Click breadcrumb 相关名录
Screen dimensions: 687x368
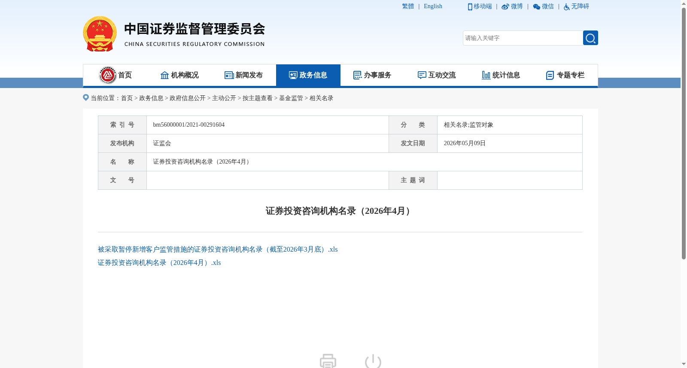pos(322,98)
